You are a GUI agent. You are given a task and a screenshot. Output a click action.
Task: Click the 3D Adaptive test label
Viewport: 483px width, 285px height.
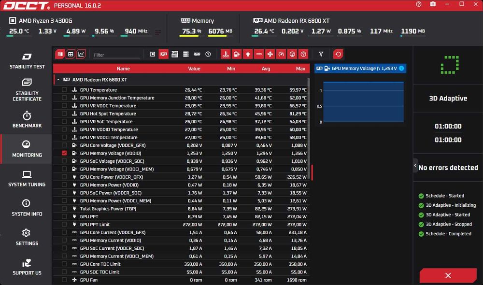tap(448, 98)
